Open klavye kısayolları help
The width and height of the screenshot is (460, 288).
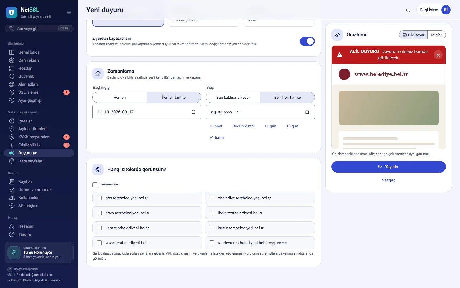(x=23, y=269)
